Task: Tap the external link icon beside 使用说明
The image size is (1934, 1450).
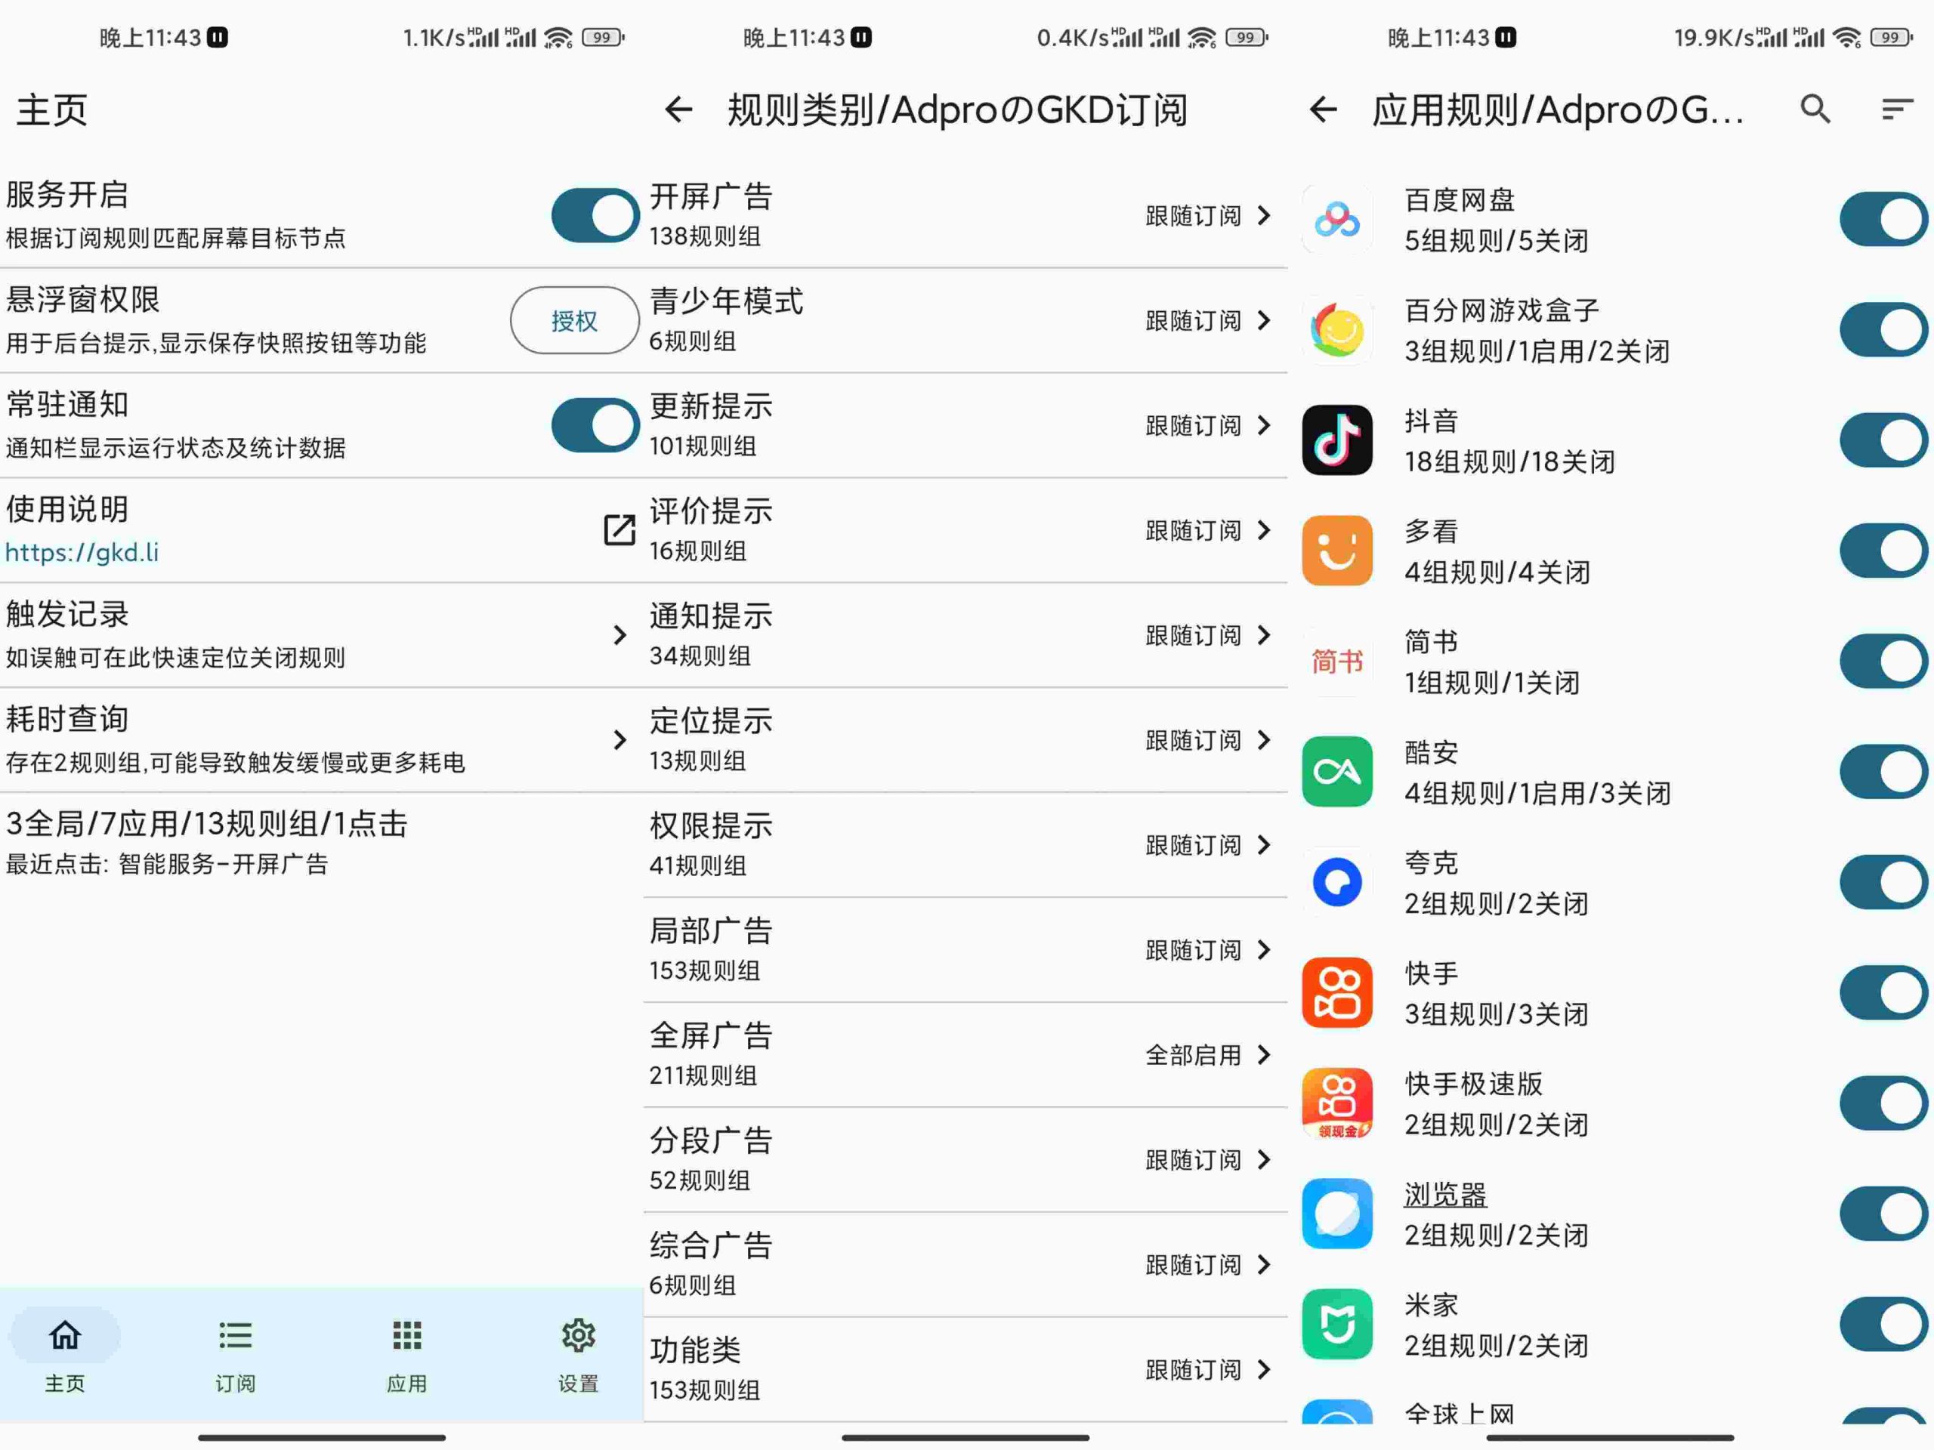Action: pos(619,529)
